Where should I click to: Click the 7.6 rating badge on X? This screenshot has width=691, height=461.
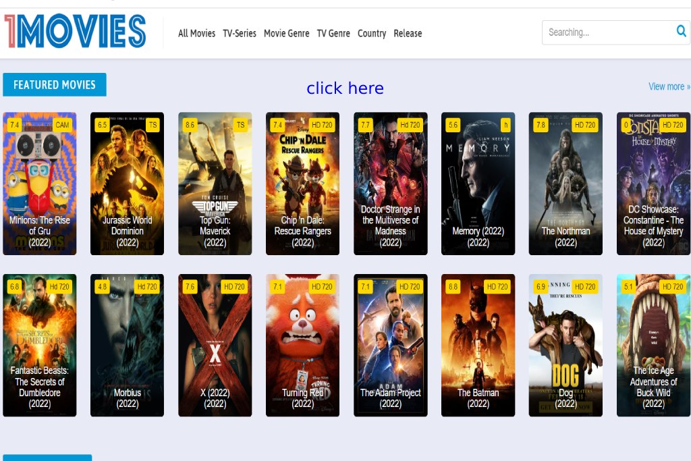190,287
